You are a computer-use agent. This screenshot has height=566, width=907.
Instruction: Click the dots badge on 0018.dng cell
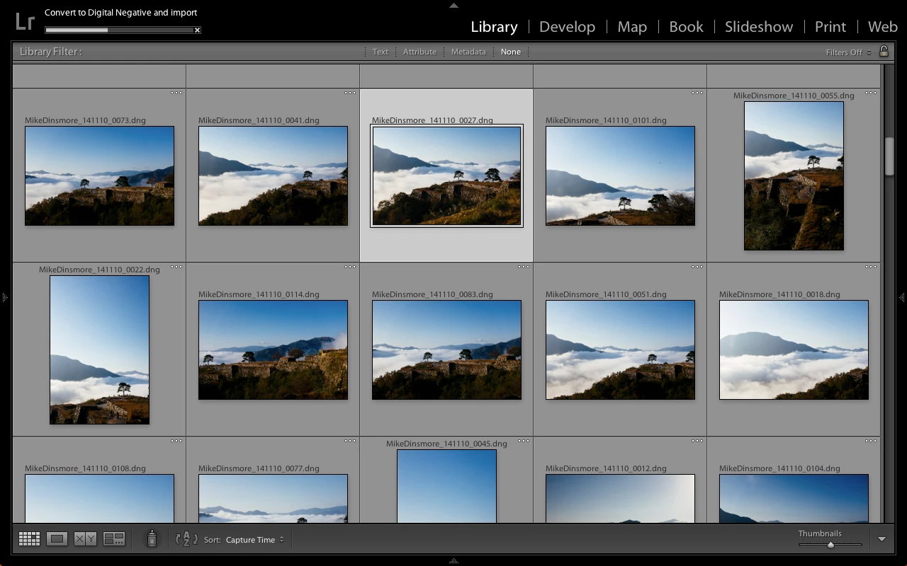pyautogui.click(x=871, y=267)
